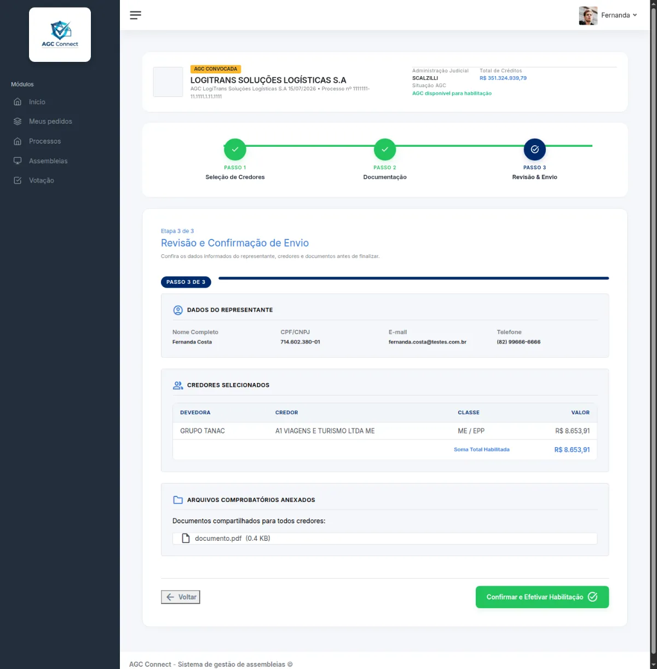Click Soma Total Habilitada label
Screen dimensions: 657x669
(482, 450)
